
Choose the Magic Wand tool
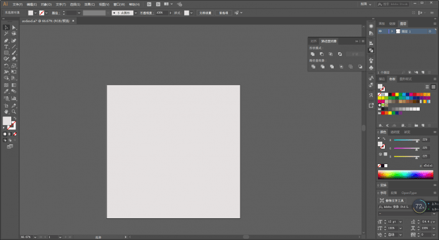6,34
